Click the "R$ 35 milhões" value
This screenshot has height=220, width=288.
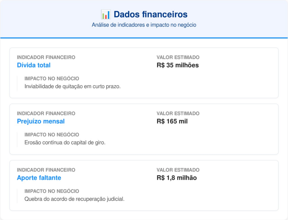[x=178, y=65]
